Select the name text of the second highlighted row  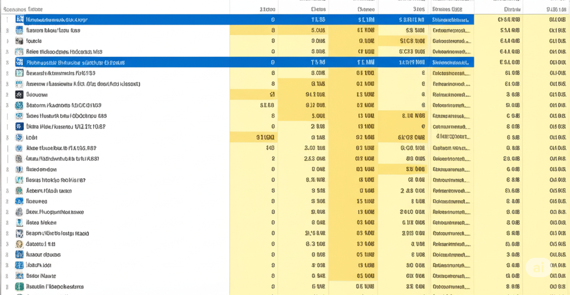click(76, 62)
